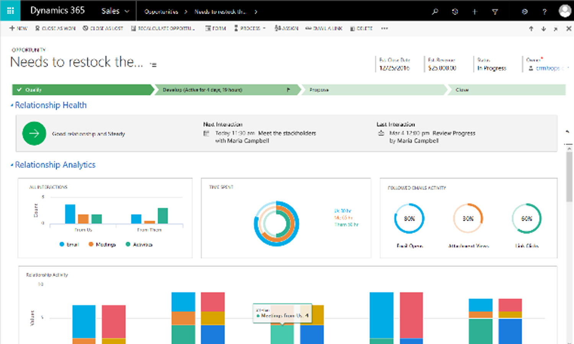This screenshot has width=574, height=344.
Task: Click the tallest blue From Us email bar
Action: [x=70, y=214]
